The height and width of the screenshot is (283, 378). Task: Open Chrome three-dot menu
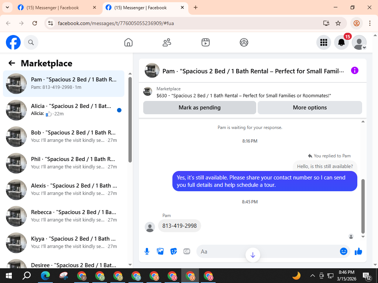click(370, 23)
